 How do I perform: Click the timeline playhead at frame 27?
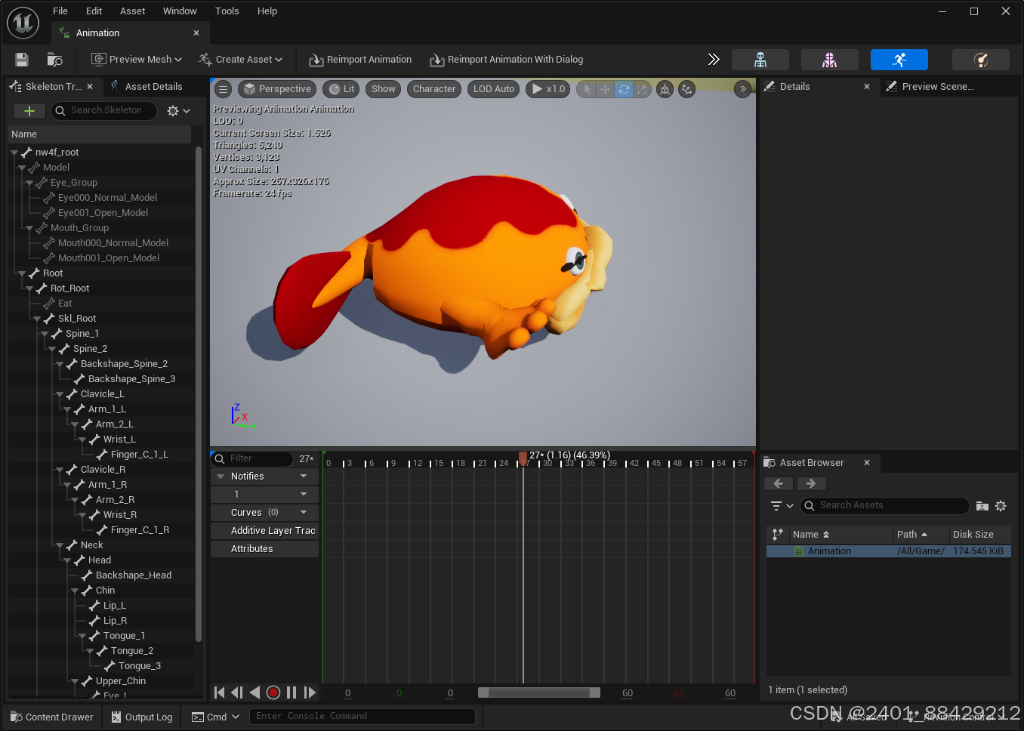(x=523, y=458)
